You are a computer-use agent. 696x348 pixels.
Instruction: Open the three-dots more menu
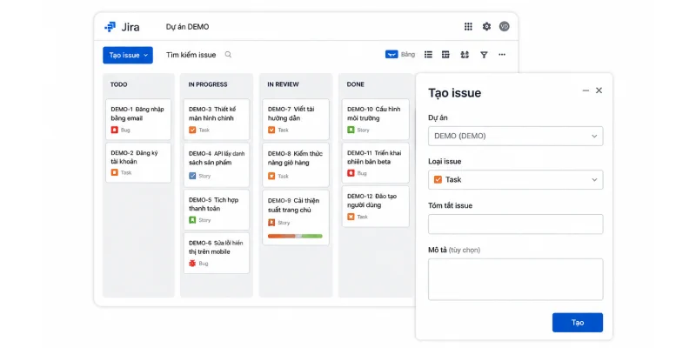(502, 55)
